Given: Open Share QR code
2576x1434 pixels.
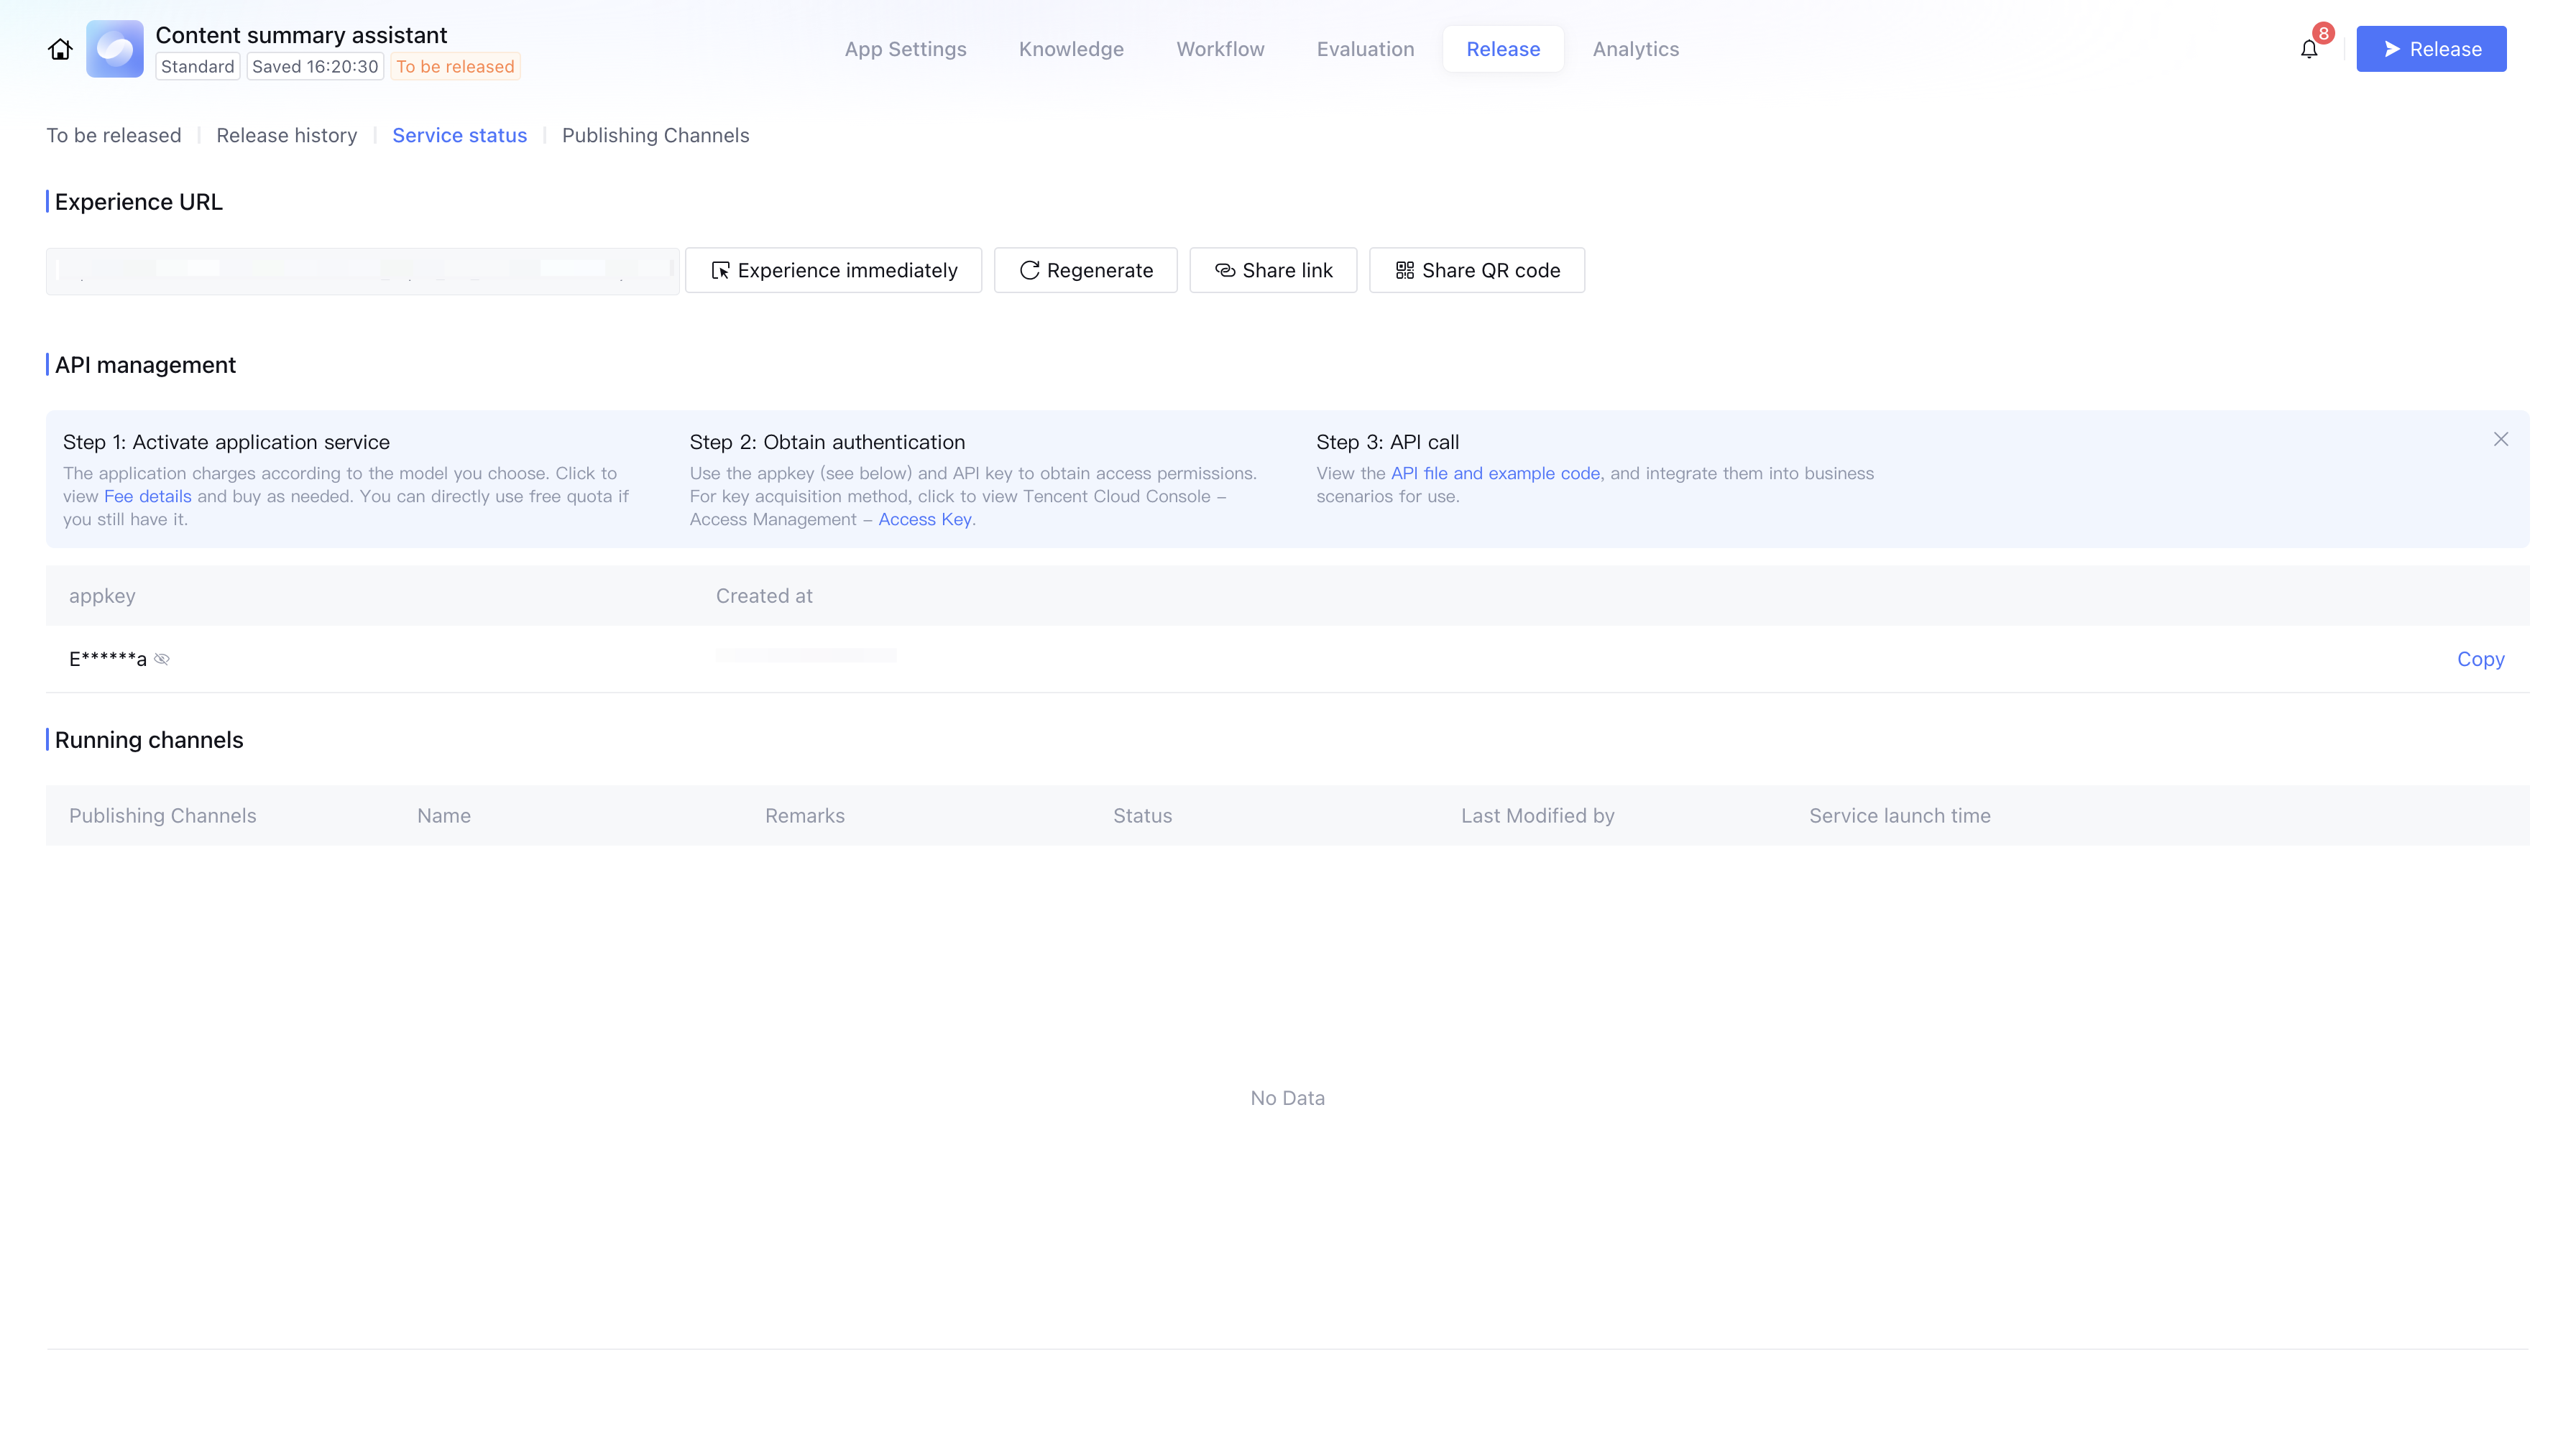Looking at the screenshot, I should [x=1476, y=270].
